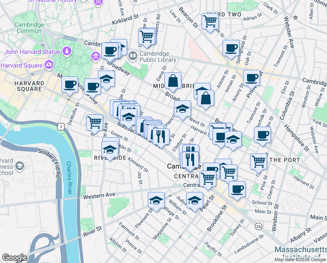The height and width of the screenshot is (263, 327).
Task: Open the shopping cart marker beside The Port
Action: click(x=259, y=163)
